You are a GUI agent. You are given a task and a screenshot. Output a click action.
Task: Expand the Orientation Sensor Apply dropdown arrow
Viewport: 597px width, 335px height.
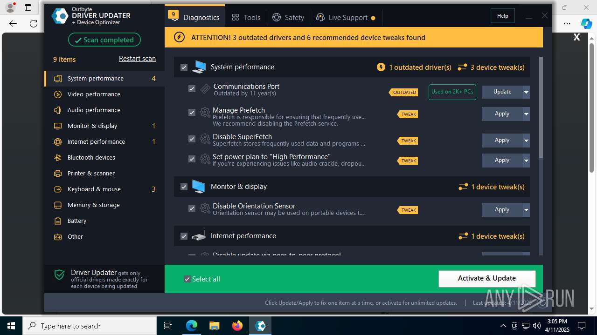point(526,209)
